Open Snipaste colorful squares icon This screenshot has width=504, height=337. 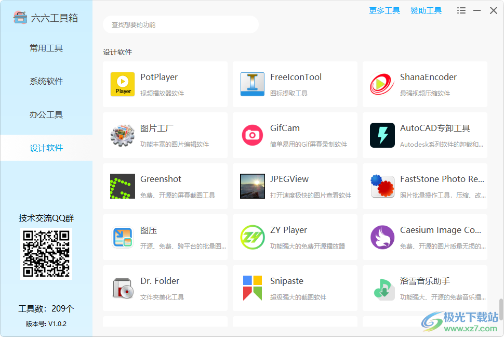coord(253,288)
